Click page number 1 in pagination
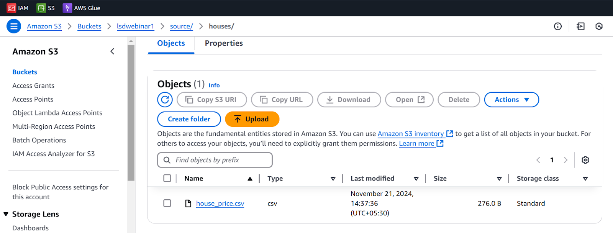The width and height of the screenshot is (613, 233). tap(552, 160)
